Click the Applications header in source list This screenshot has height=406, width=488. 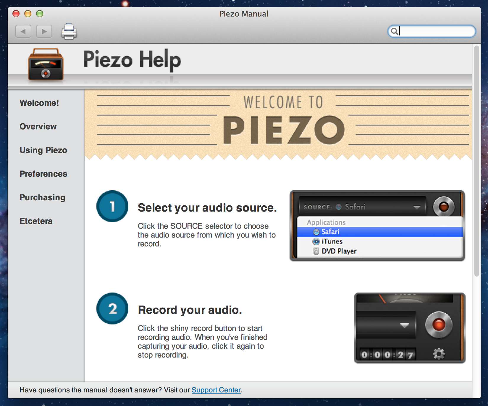(326, 222)
